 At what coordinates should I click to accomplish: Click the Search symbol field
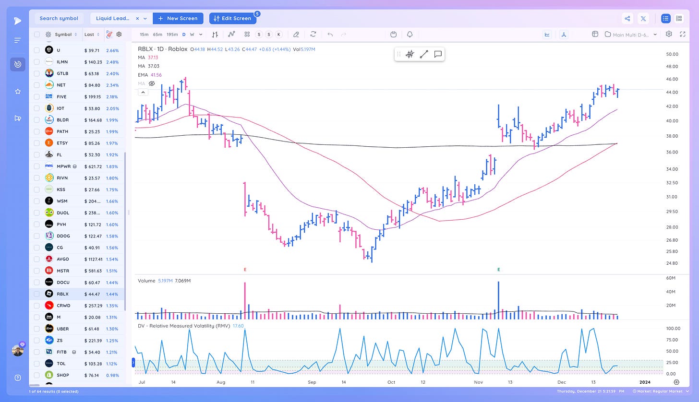[59, 18]
